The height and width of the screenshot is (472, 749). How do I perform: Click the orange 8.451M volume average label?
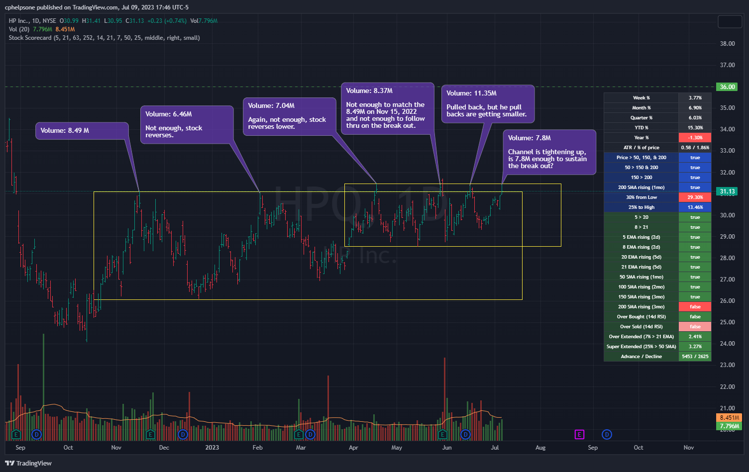[x=729, y=418]
